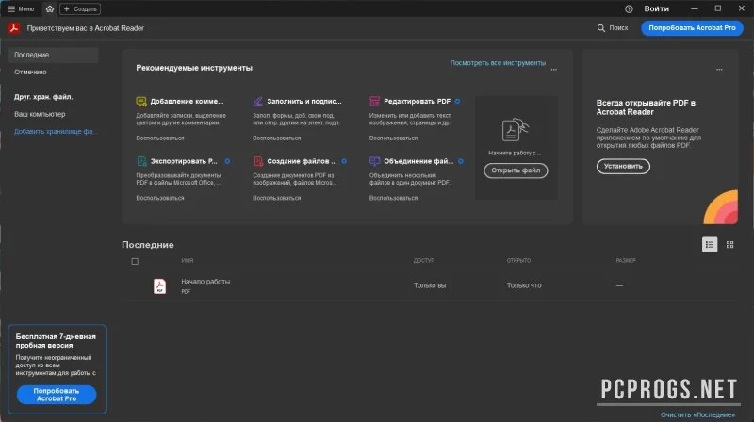Click the Объединение файлов tool icon
The height and width of the screenshot is (422, 754).
coord(374,161)
